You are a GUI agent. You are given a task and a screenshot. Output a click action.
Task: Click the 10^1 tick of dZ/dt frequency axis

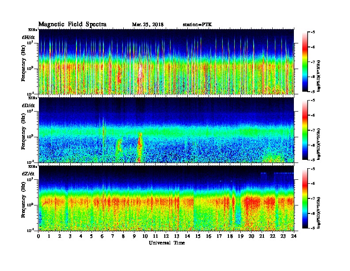click(30, 179)
